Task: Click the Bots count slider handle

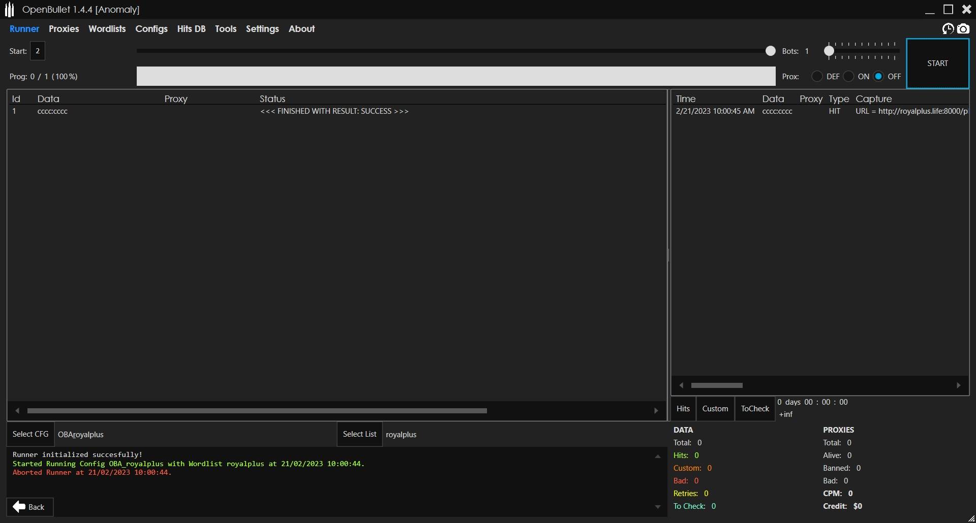Action: 829,51
